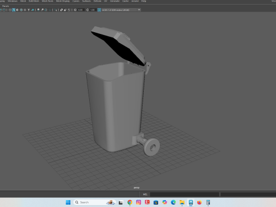Open the Mesh Display menu
Image resolution: width=276 pixels, height=207 pixels.
[63, 1]
